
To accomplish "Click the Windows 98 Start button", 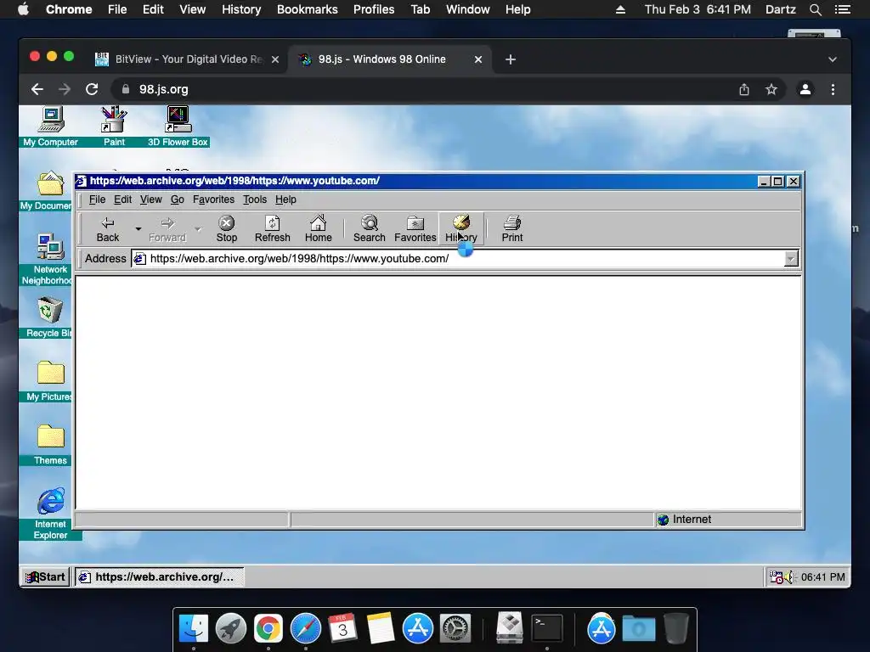I will tap(46, 576).
